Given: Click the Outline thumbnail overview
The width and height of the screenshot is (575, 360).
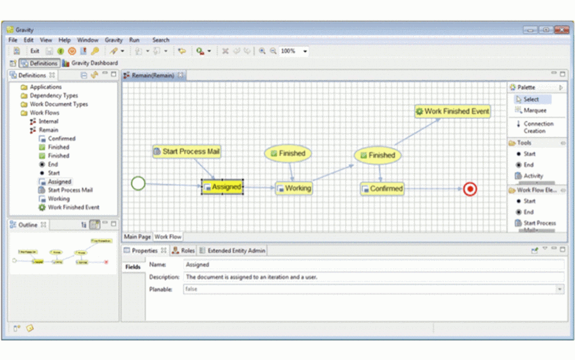Looking at the screenshot, I should [63, 254].
